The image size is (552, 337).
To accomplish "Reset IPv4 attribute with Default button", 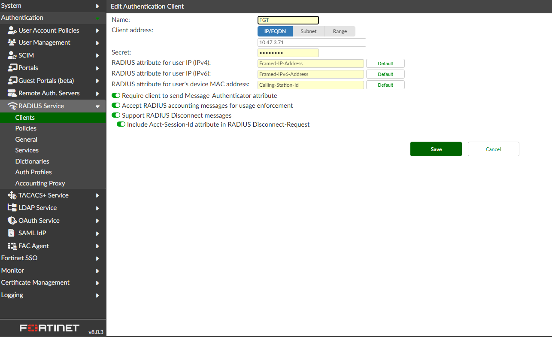I will pyautogui.click(x=385, y=64).
